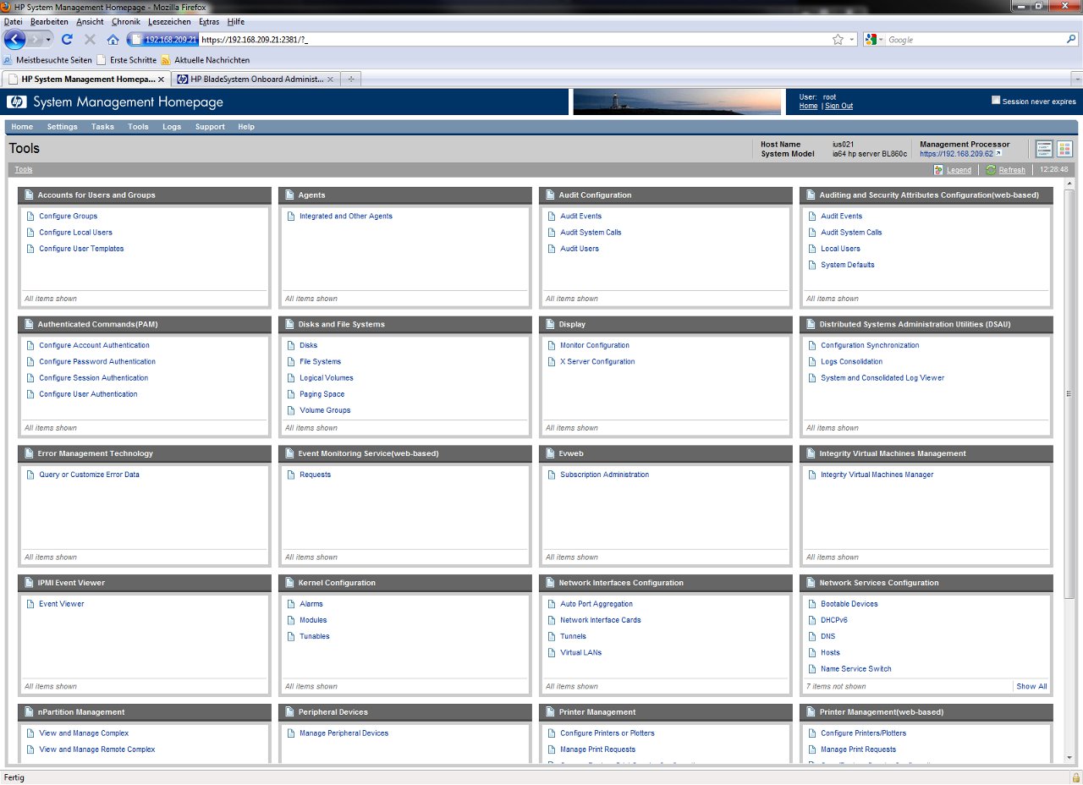1083x785 pixels.
Task: Click the header icon of Kernel Configuration box
Action: (289, 583)
